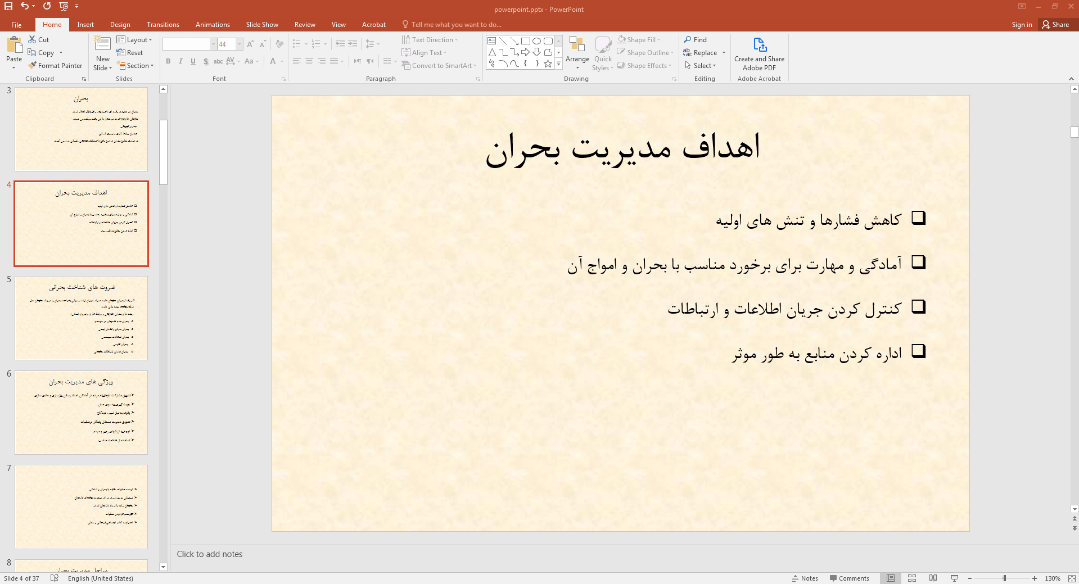Decrease the font size
This screenshot has width=1079, height=584.
point(263,44)
